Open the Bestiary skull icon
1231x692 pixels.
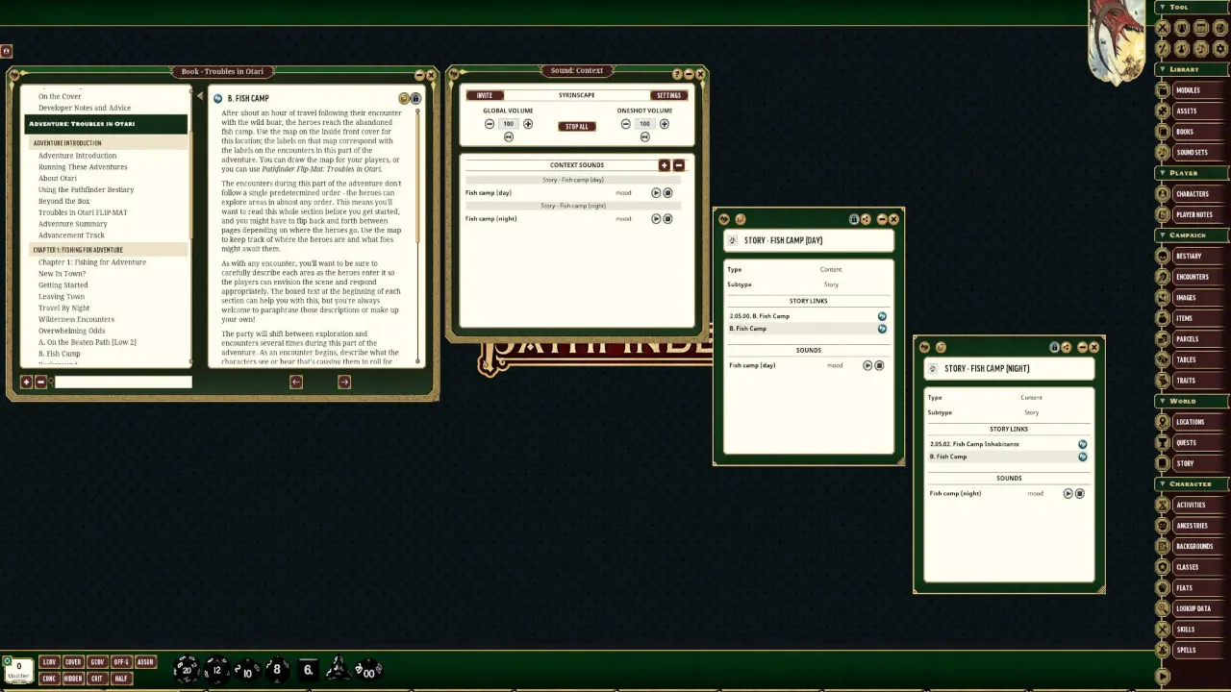[x=1163, y=257]
